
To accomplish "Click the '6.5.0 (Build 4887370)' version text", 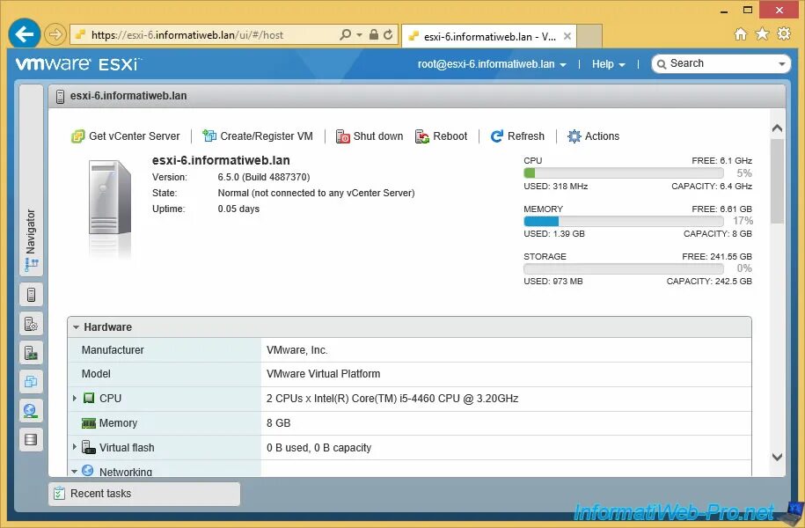I will click(x=264, y=177).
